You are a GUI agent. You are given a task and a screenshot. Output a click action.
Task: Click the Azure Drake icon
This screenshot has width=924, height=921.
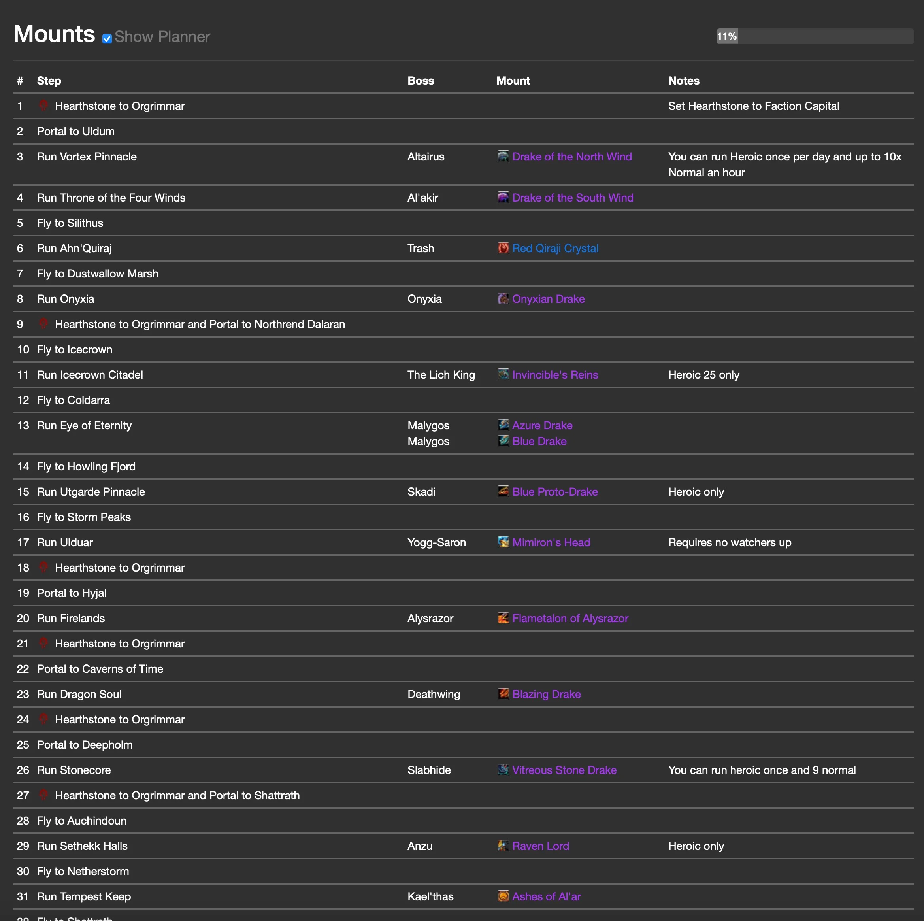pyautogui.click(x=503, y=425)
